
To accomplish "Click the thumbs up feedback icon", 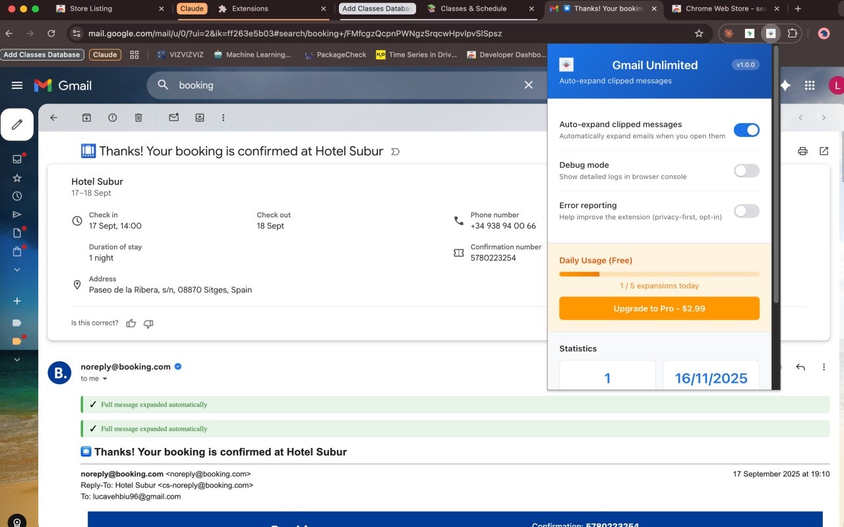I will tap(131, 323).
